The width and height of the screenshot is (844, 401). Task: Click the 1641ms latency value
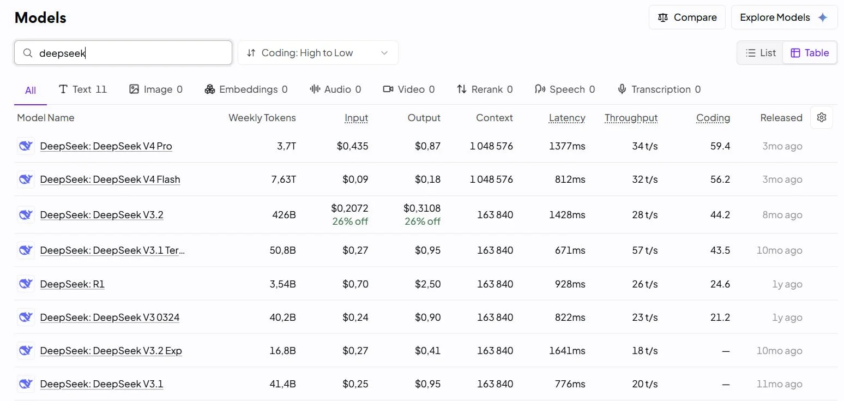(568, 351)
